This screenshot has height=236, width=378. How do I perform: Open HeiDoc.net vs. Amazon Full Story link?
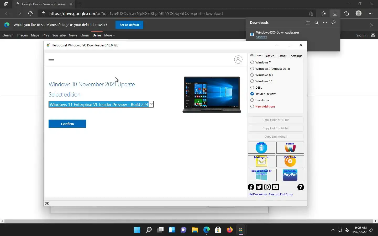click(x=271, y=194)
